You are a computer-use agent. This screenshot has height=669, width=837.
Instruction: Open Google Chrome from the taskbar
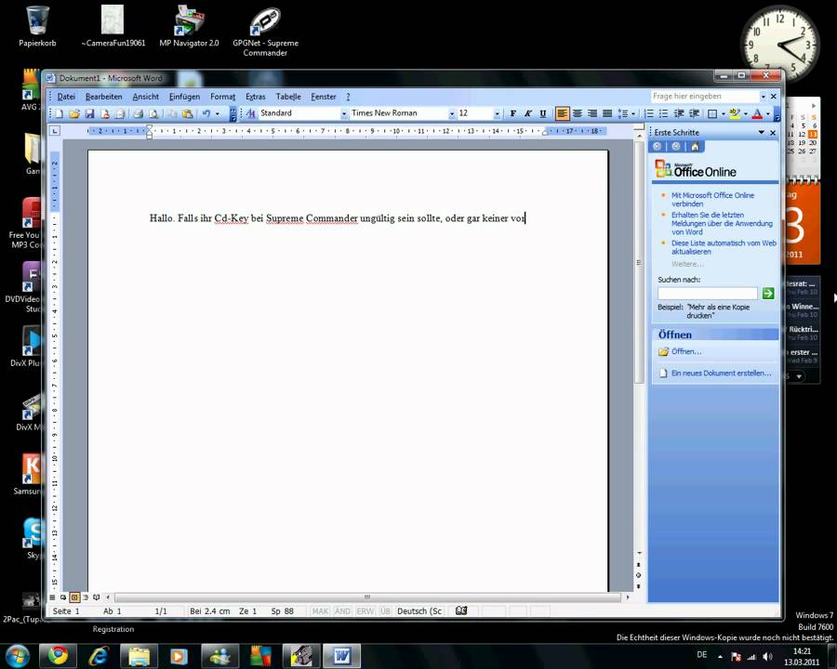pyautogui.click(x=59, y=656)
